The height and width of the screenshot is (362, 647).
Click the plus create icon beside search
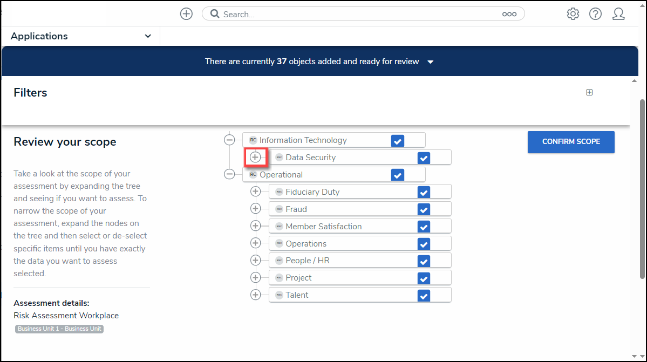coord(186,14)
